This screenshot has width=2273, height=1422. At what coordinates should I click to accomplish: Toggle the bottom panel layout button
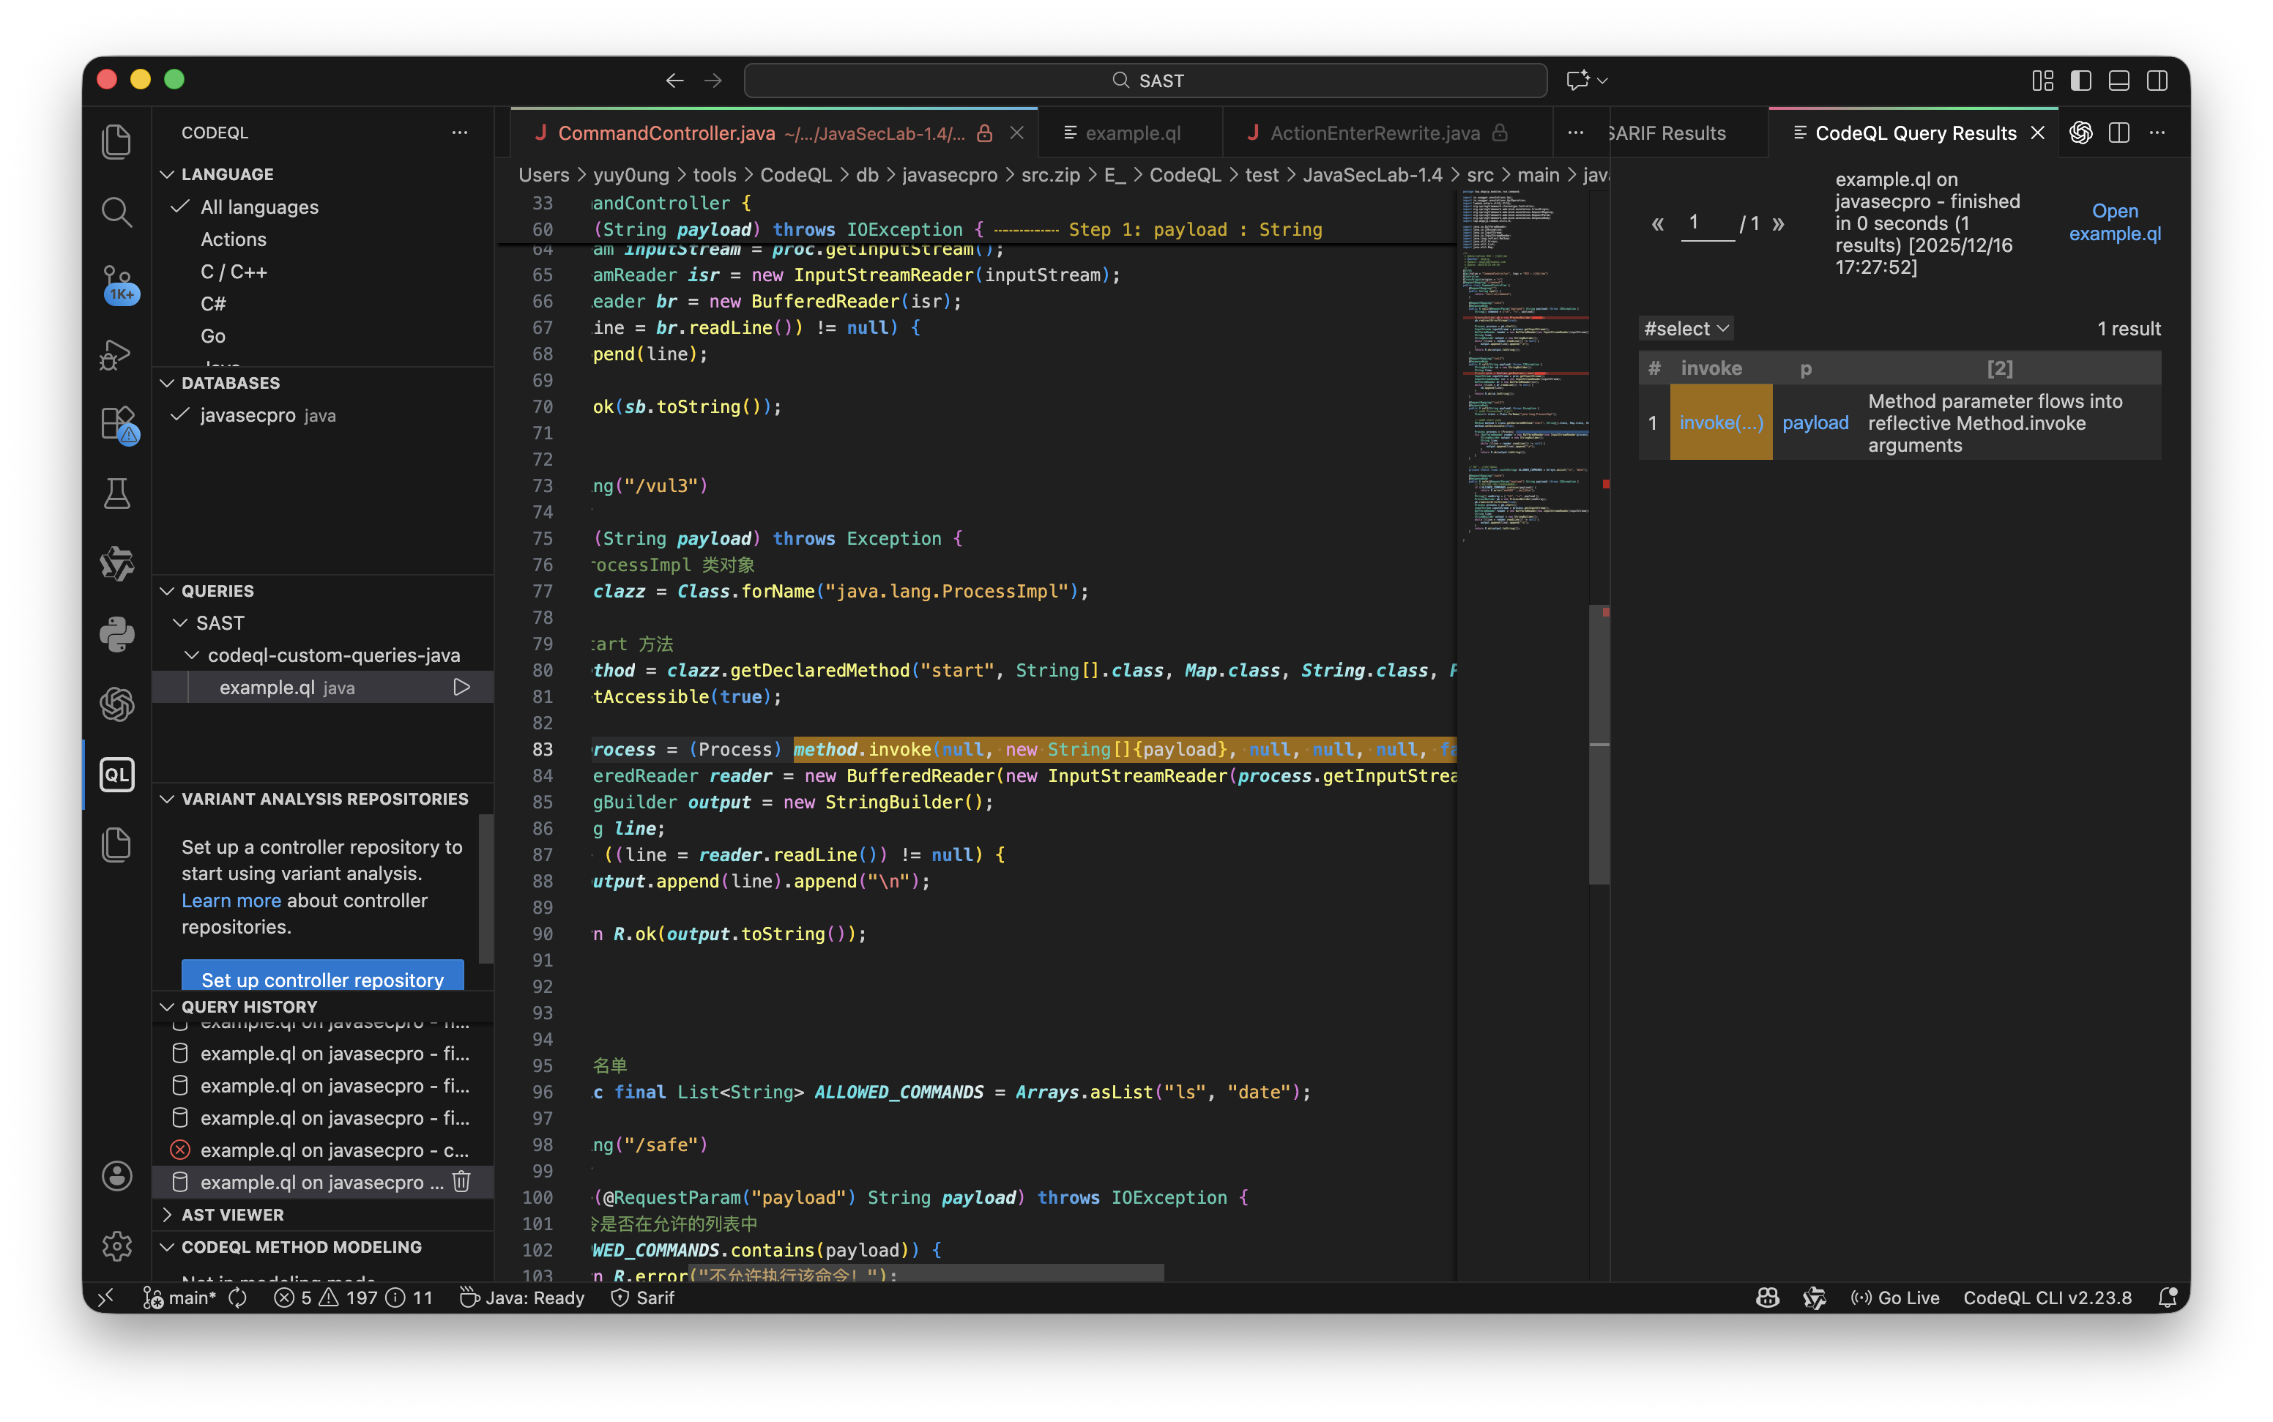pos(2118,81)
